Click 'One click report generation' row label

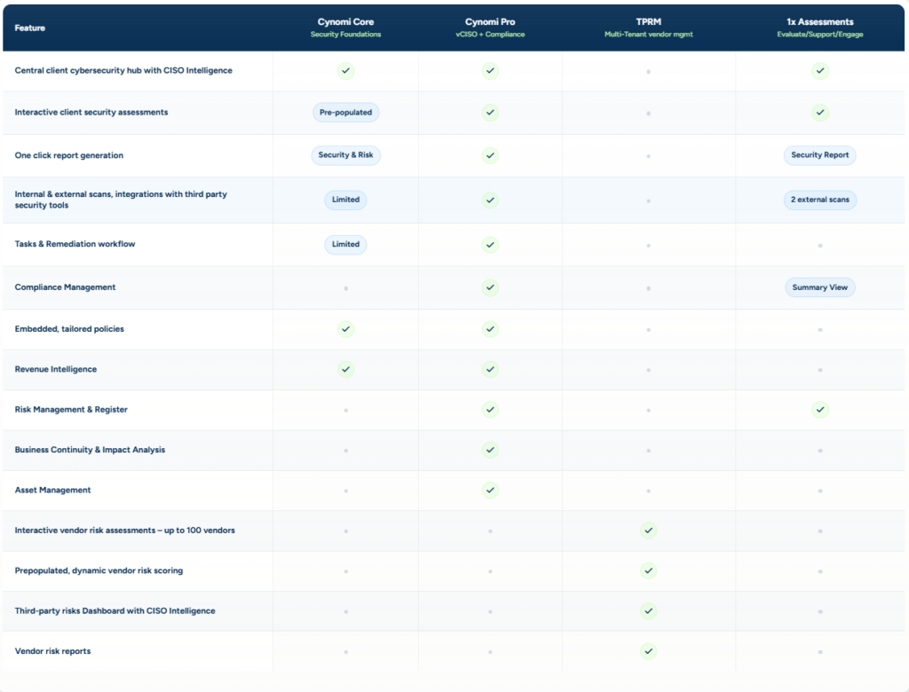pos(69,155)
